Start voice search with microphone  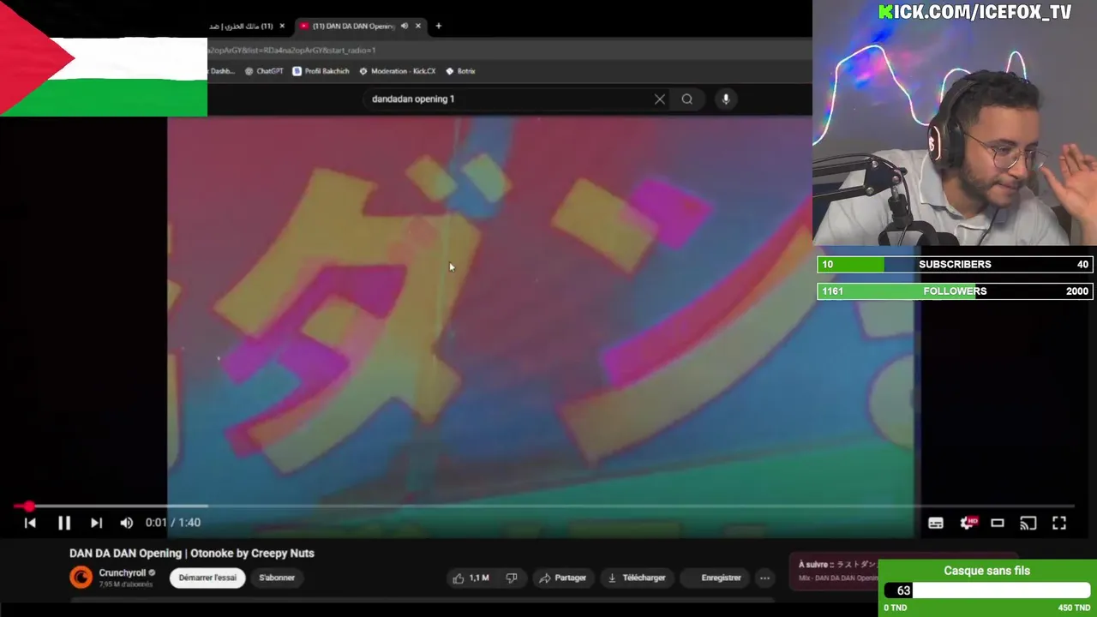tap(726, 99)
